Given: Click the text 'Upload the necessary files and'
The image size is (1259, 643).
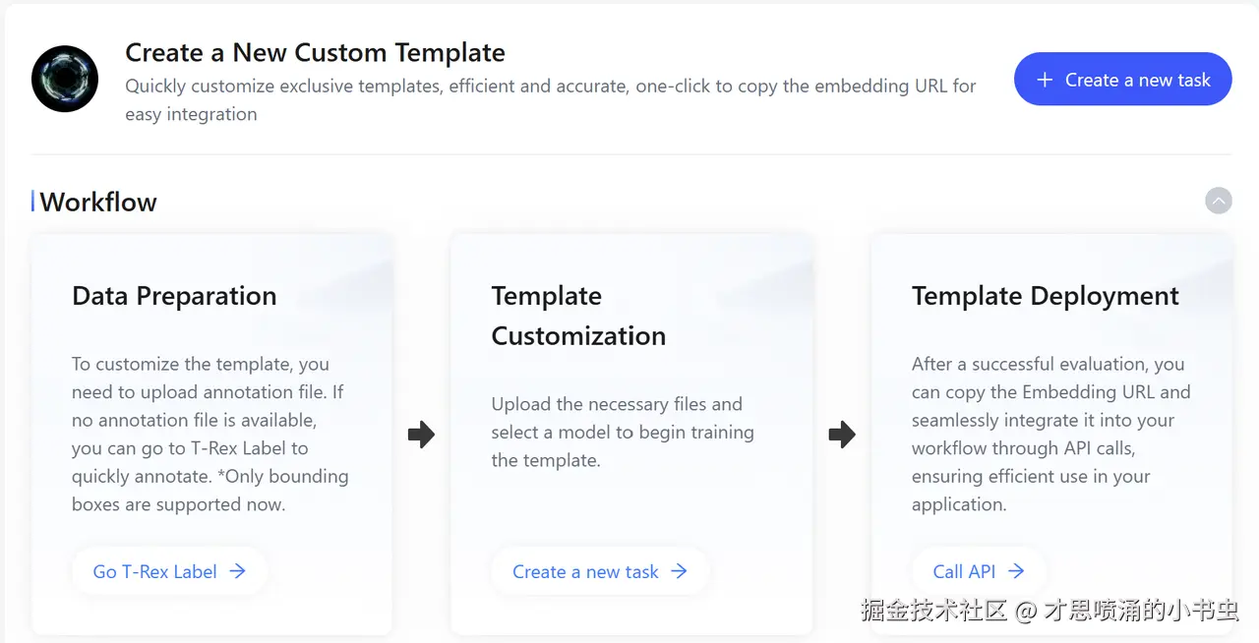Looking at the screenshot, I should (617, 404).
